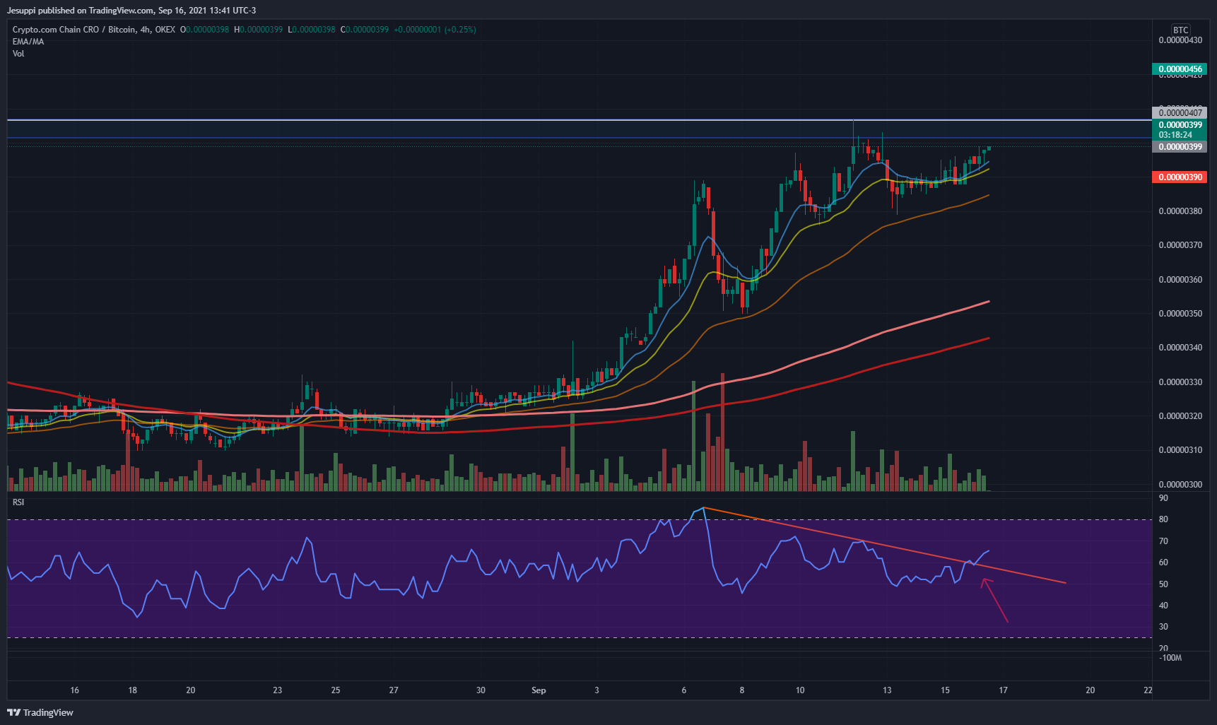
Task: Click the date label 15 on time axis
Action: [945, 690]
